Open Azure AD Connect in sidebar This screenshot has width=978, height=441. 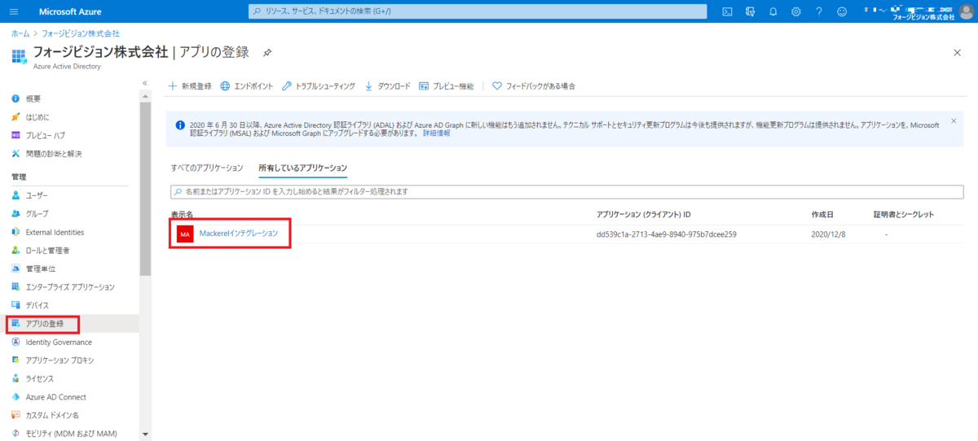(x=55, y=397)
